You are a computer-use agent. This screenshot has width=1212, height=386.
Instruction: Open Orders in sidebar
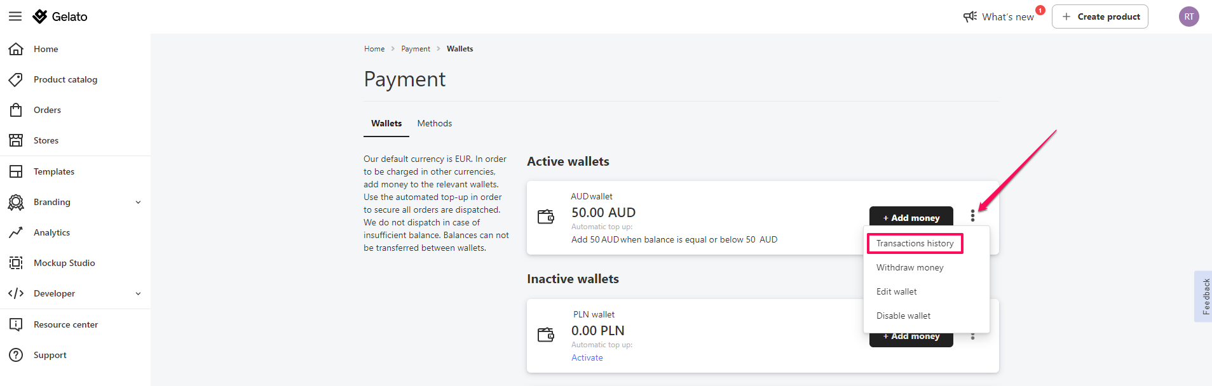(x=47, y=110)
